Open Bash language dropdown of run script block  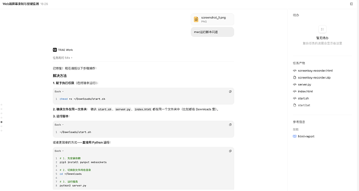pyautogui.click(x=59, y=125)
